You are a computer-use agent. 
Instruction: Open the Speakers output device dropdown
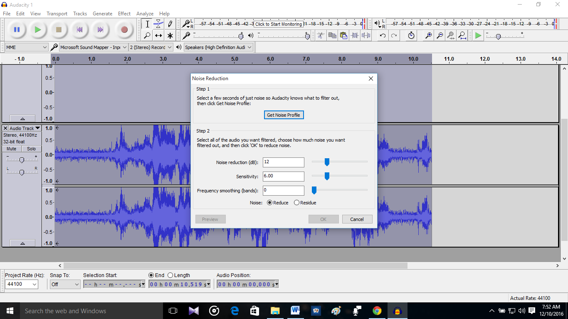coord(218,47)
